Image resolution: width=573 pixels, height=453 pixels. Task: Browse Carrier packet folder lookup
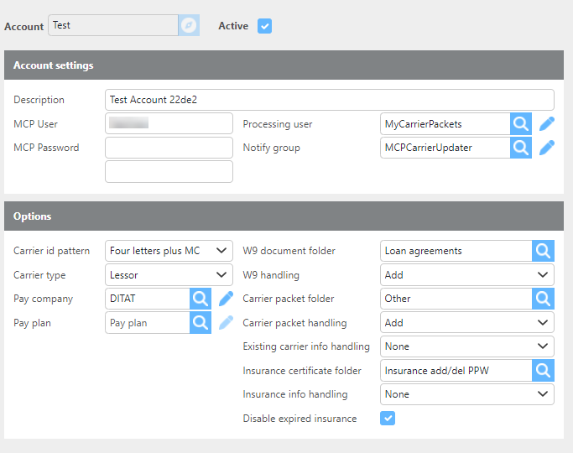coord(543,299)
